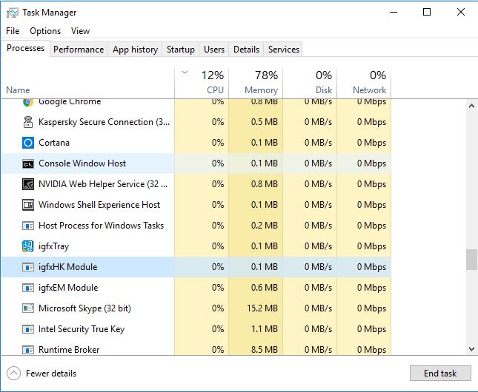Open the Options menu
The image size is (478, 392).
pyautogui.click(x=45, y=31)
